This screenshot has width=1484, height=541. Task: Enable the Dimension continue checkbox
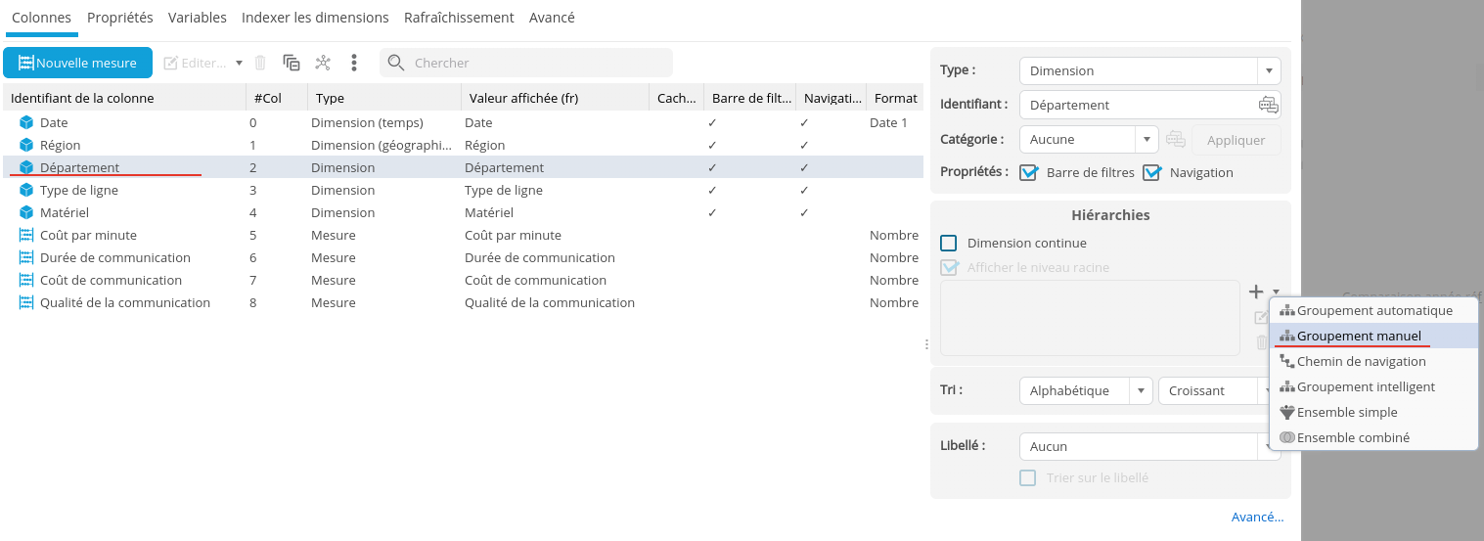tap(948, 243)
